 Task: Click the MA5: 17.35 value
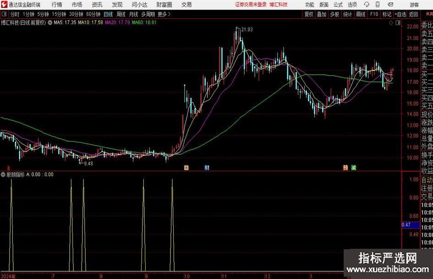pyautogui.click(x=65, y=22)
